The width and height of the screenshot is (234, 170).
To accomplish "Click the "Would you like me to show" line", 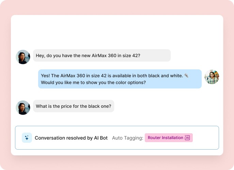I will click(89, 82).
